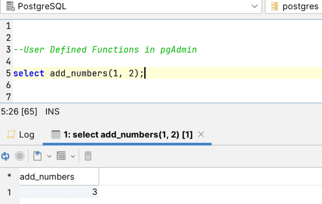Click the Log tab icon
322x204 pixels.
pos(10,135)
